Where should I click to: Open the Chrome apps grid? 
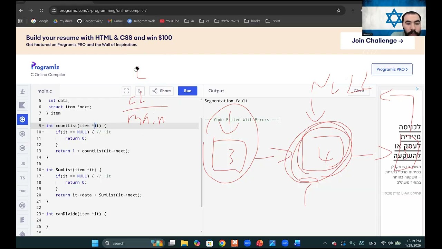click(x=20, y=21)
